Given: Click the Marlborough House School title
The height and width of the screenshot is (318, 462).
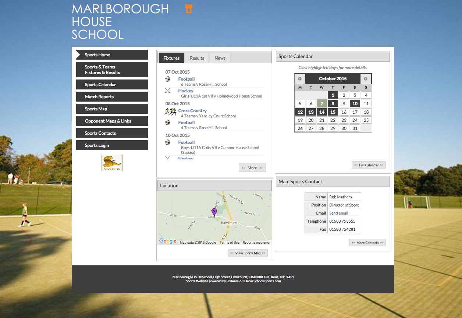Looking at the screenshot, I should 120,22.
